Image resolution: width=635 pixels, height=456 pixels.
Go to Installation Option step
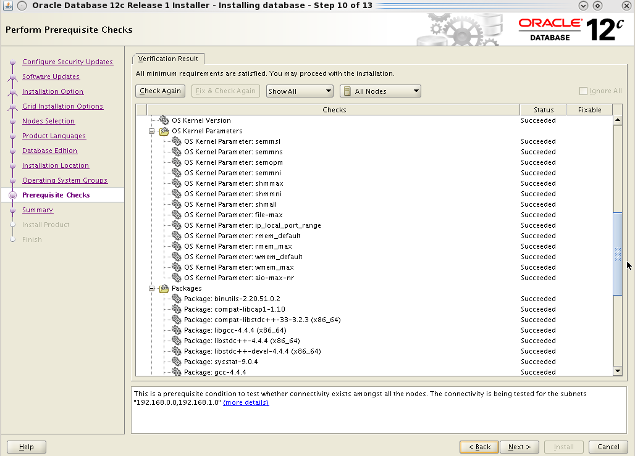pyautogui.click(x=53, y=91)
